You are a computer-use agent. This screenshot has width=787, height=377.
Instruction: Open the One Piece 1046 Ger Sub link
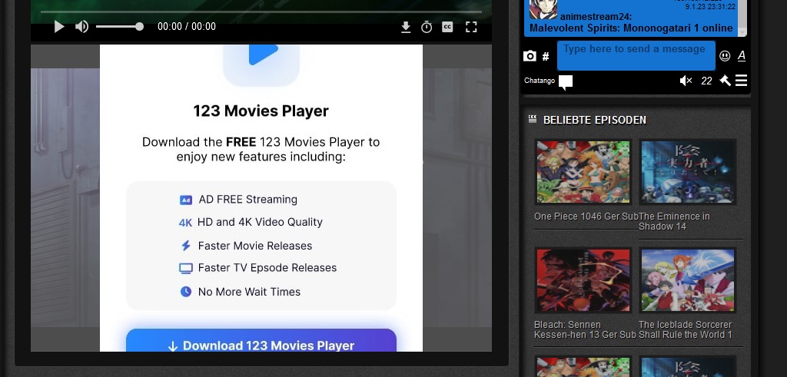pos(586,217)
